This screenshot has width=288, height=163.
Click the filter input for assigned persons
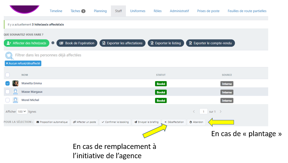point(64,55)
